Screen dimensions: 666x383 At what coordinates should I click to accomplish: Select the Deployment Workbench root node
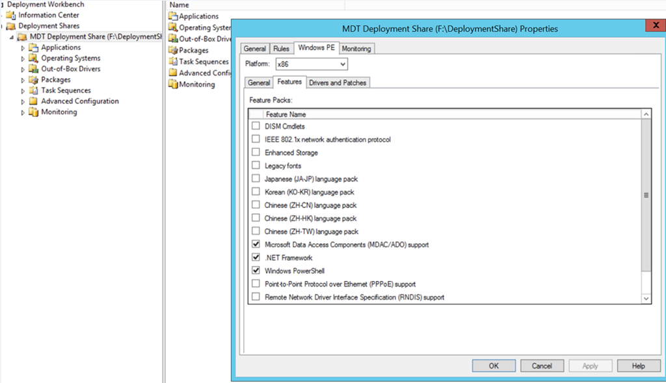[46, 5]
